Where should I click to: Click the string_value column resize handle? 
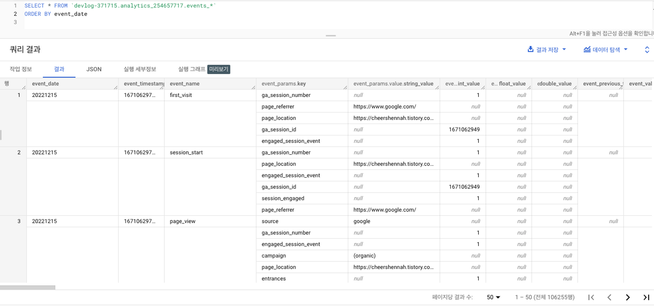coord(437,87)
